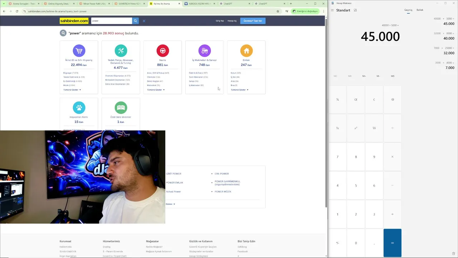This screenshot has height=258, width=458.
Task: Click digit 5 on the calculator
Action: click(x=356, y=185)
